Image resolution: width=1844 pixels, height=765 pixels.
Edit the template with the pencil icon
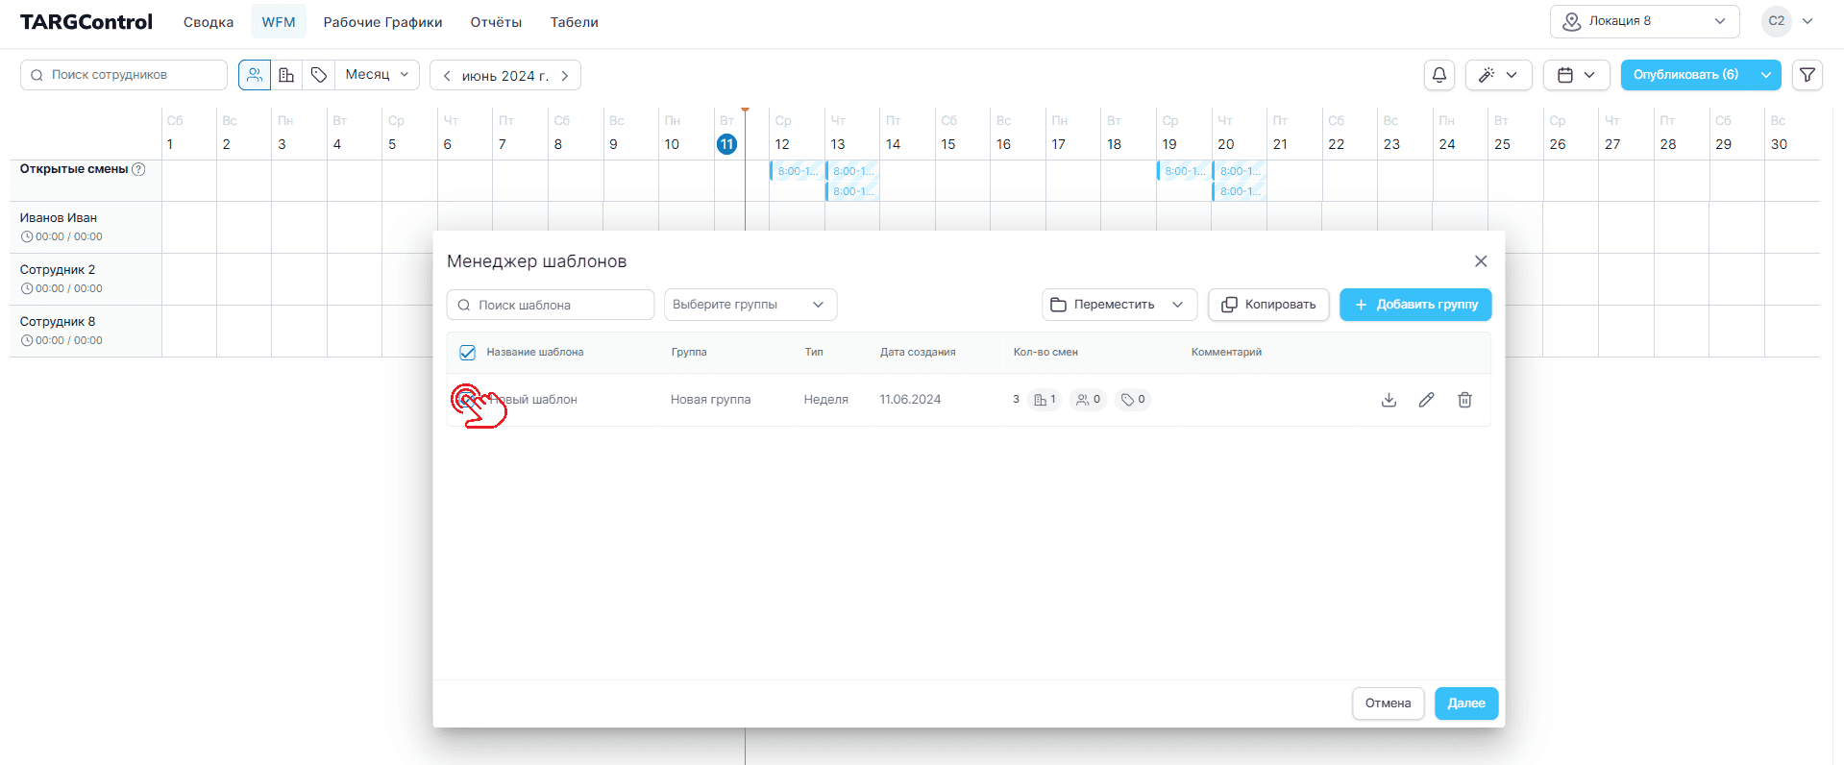tap(1426, 400)
